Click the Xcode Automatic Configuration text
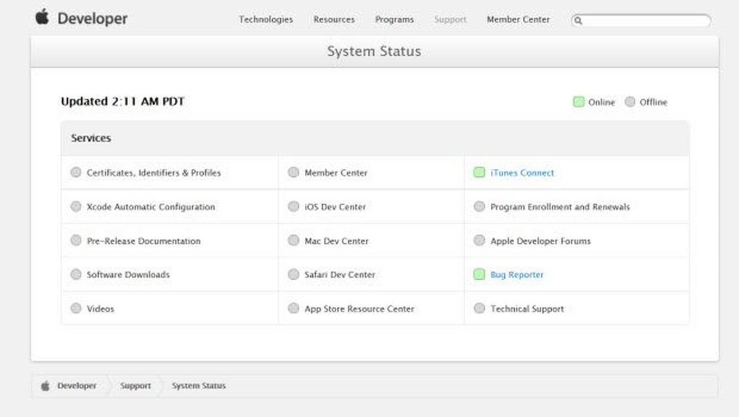 pyautogui.click(x=151, y=207)
